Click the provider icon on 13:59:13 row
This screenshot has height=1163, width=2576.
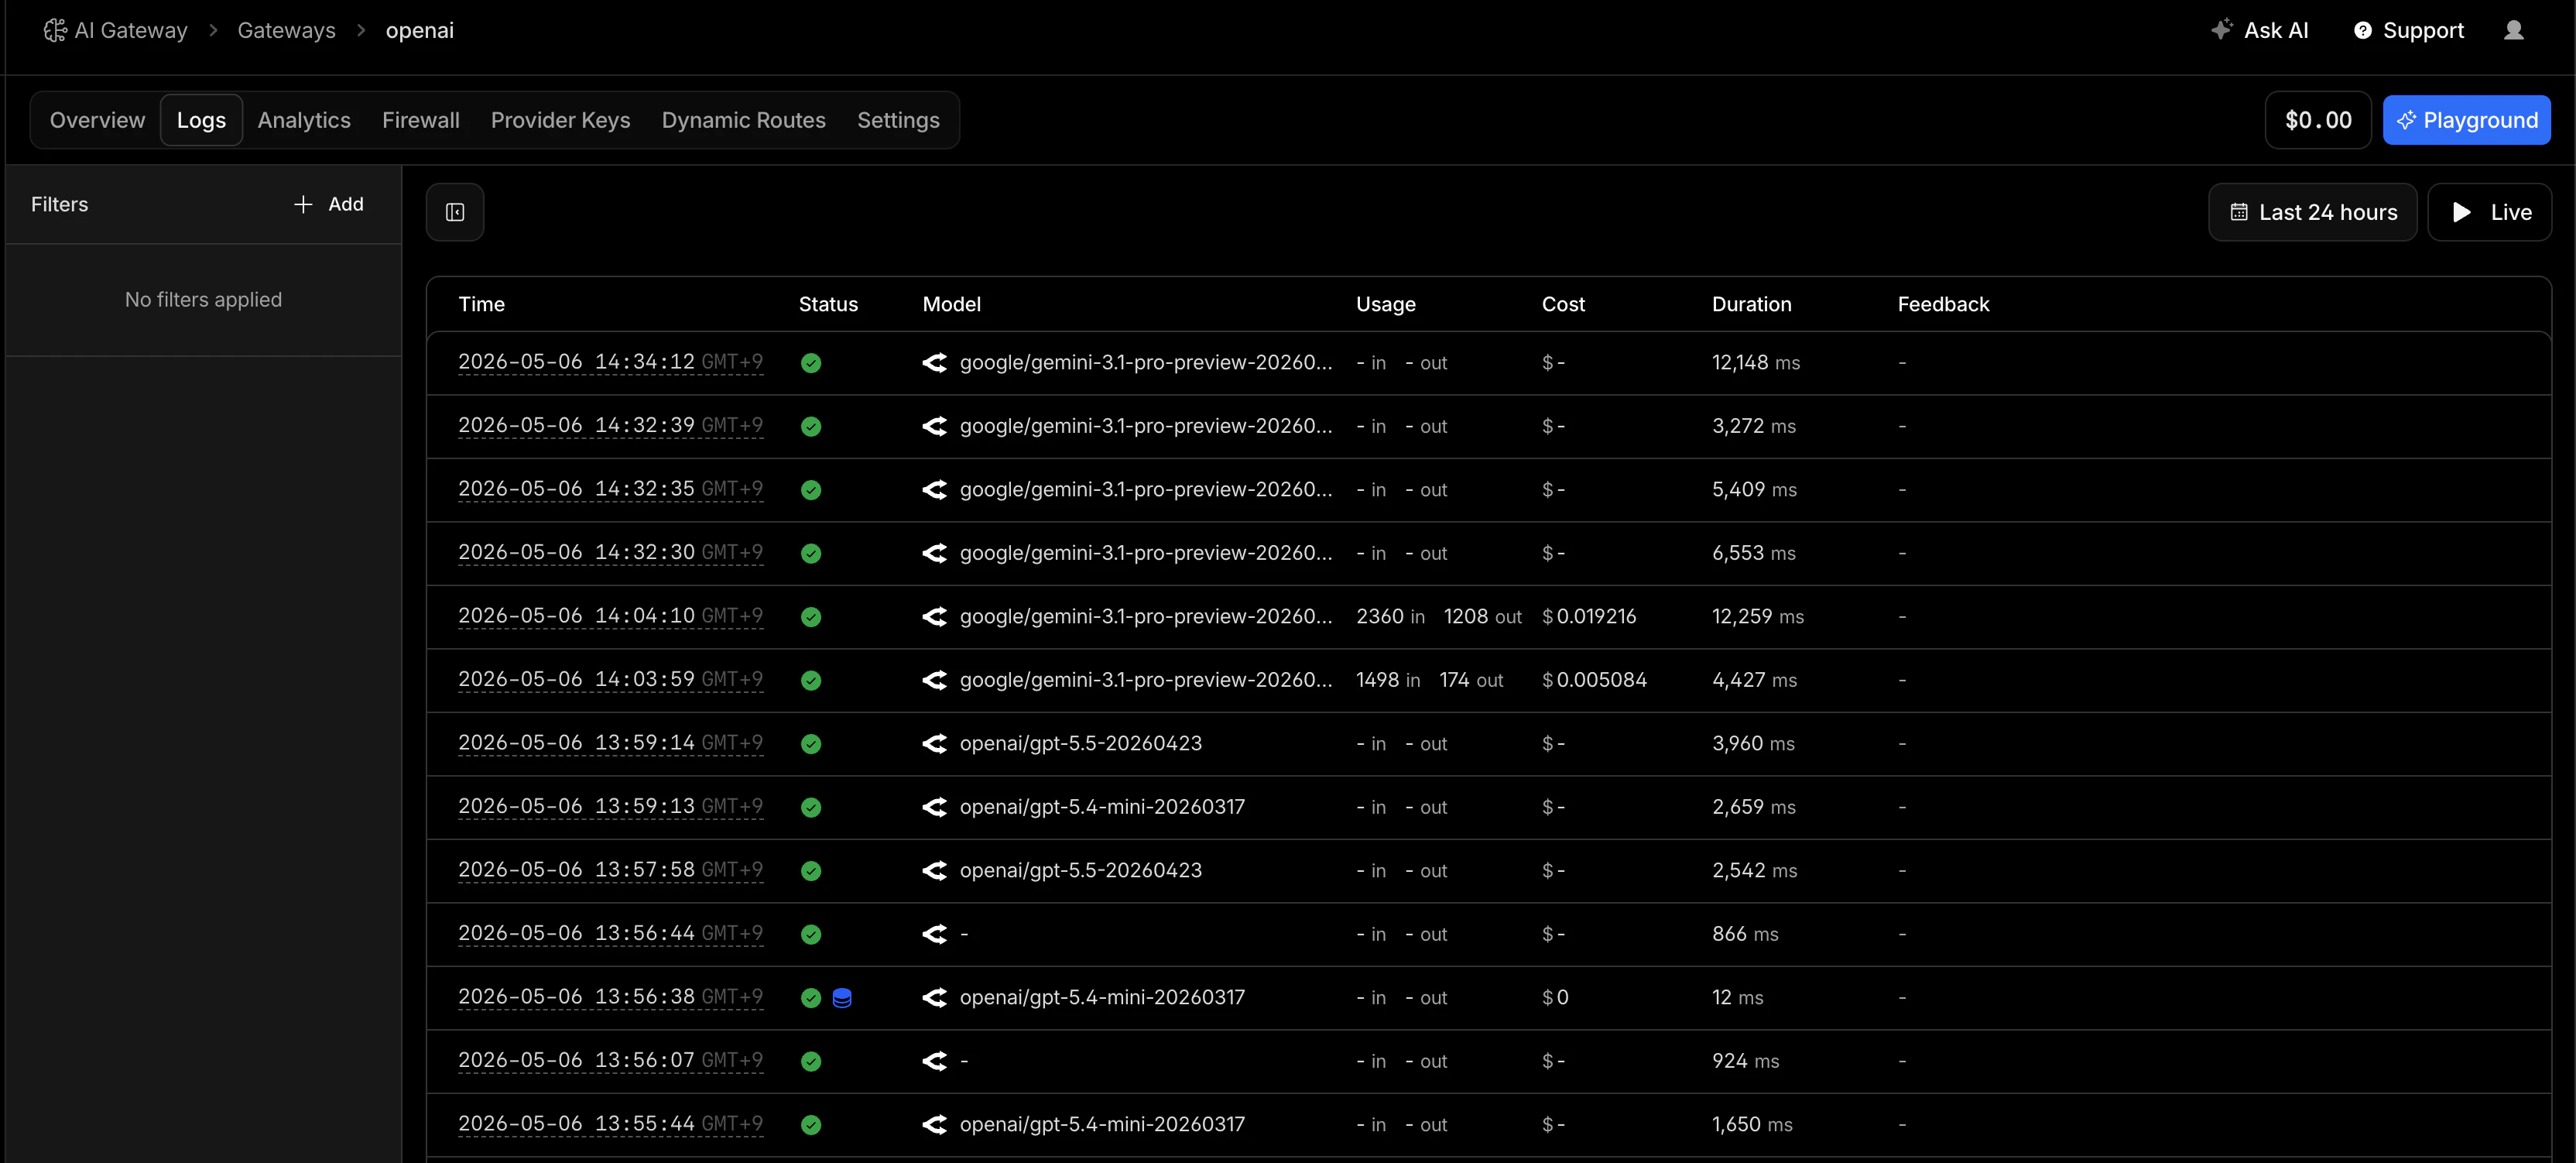click(x=934, y=807)
